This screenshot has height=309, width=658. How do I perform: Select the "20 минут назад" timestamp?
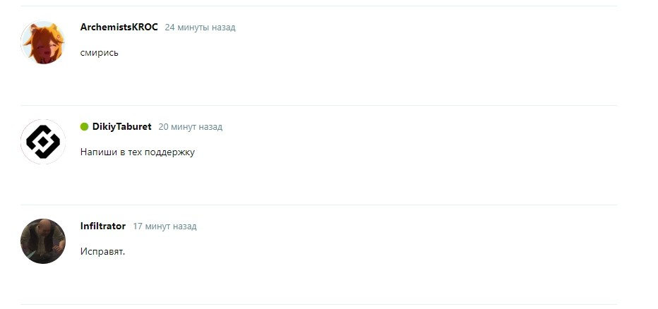191,126
